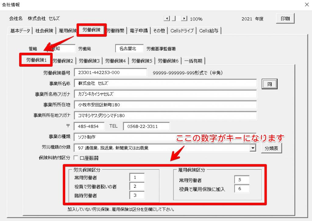Click the zoom scrollbar left arrow
This screenshot has width=312, height=221.
click(x=167, y=19)
